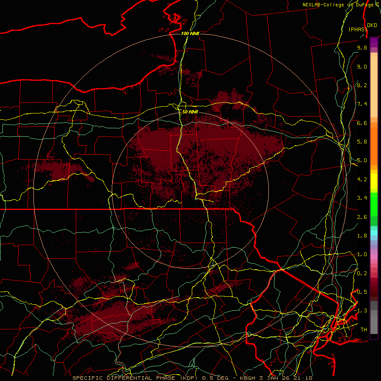Select the 0.2 scale value
This screenshot has width=381, height=381.
click(362, 273)
